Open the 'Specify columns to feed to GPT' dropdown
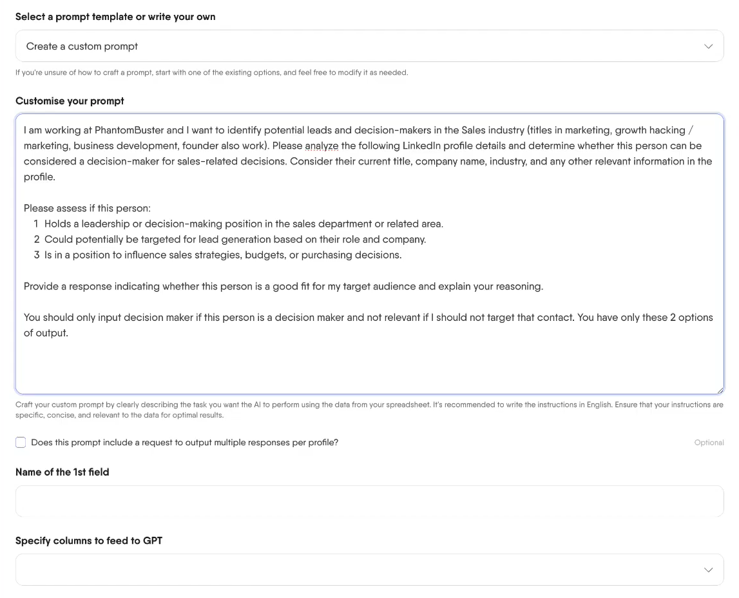This screenshot has width=739, height=598. (x=369, y=570)
